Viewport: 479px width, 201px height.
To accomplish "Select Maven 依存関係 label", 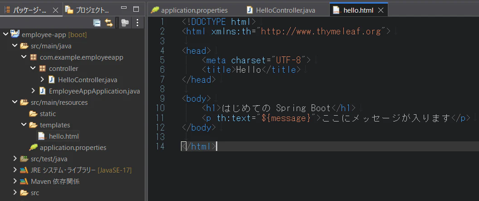I will (x=55, y=182).
